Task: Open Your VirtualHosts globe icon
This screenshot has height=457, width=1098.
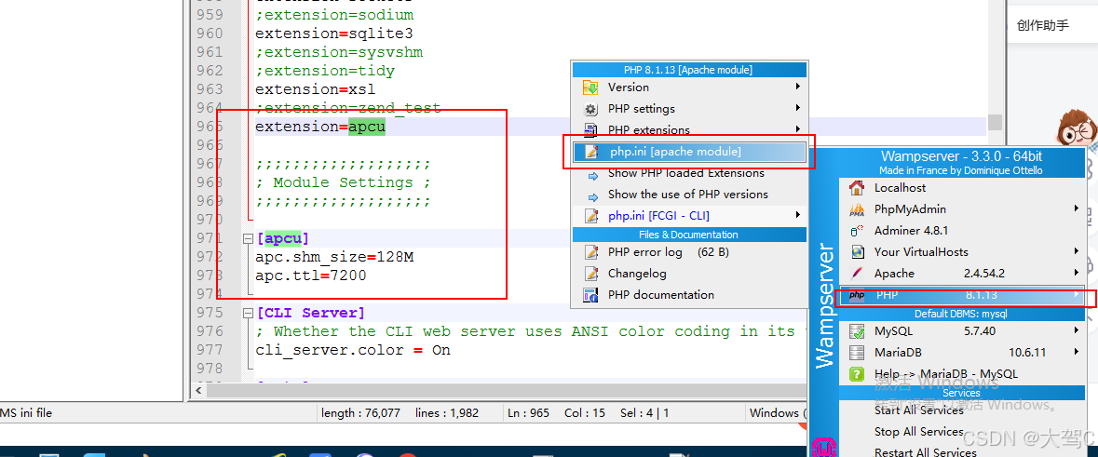Action: pos(857,252)
